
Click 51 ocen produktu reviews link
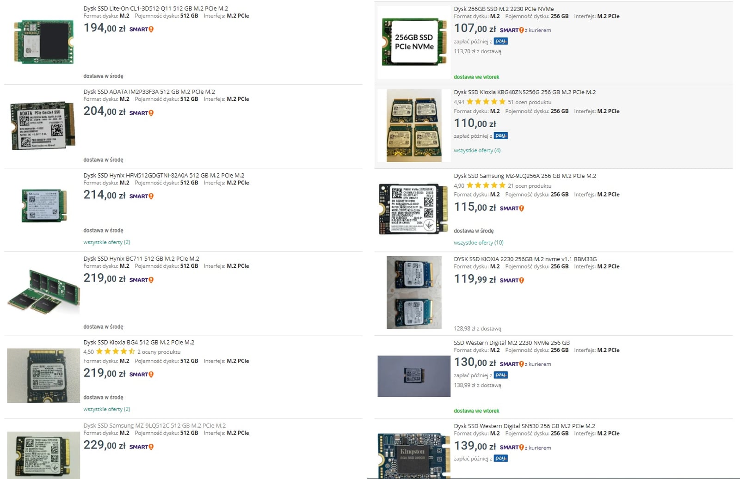[529, 102]
